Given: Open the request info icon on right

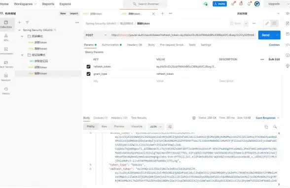Looking at the screenshot, I should [288, 55].
